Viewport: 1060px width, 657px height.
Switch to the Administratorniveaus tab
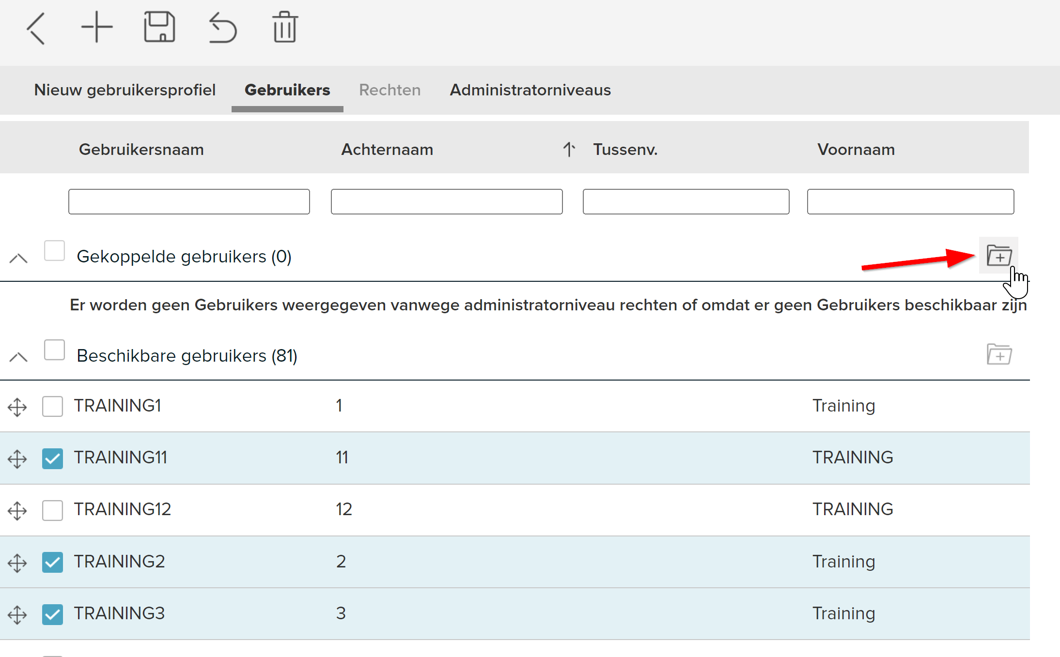(x=530, y=90)
